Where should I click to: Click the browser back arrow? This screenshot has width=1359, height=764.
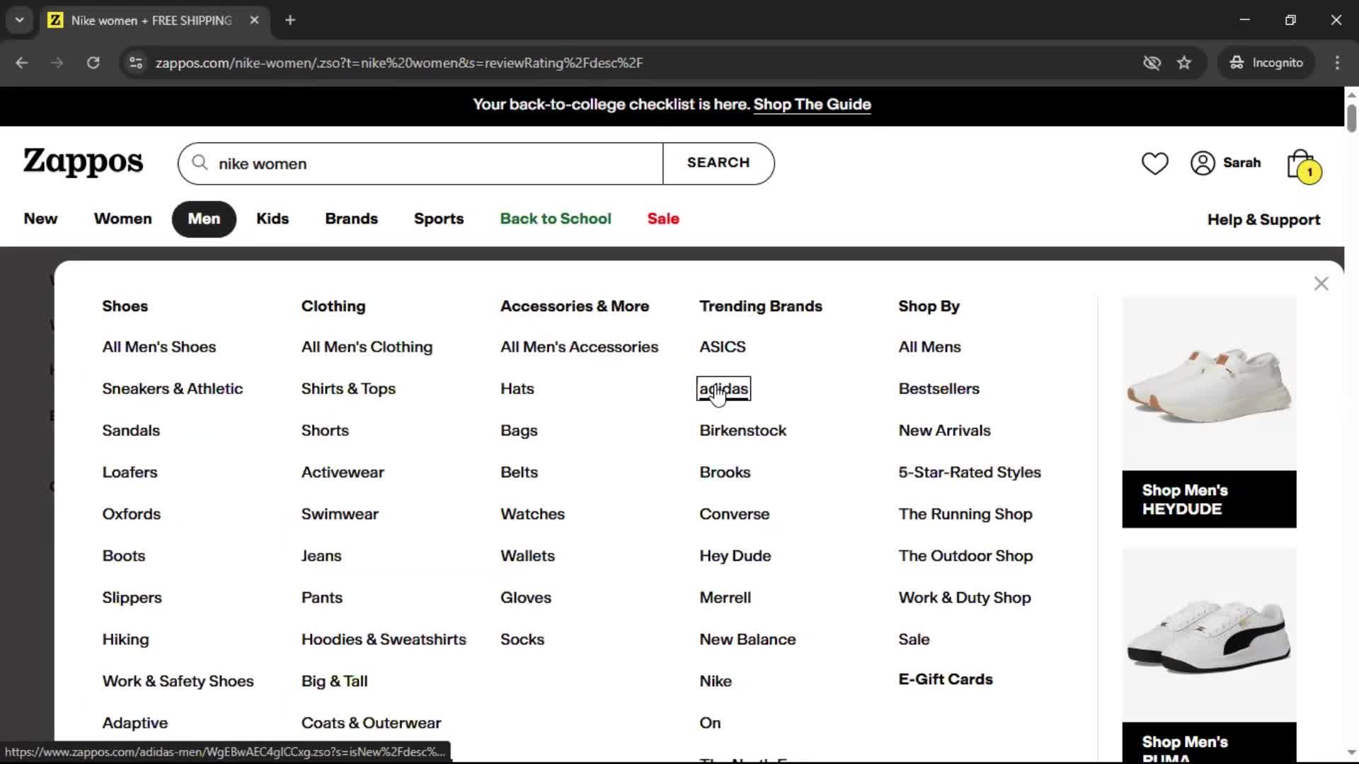(x=22, y=62)
